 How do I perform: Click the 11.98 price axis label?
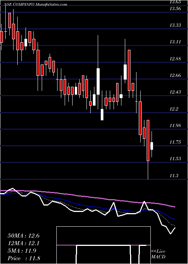176,126
